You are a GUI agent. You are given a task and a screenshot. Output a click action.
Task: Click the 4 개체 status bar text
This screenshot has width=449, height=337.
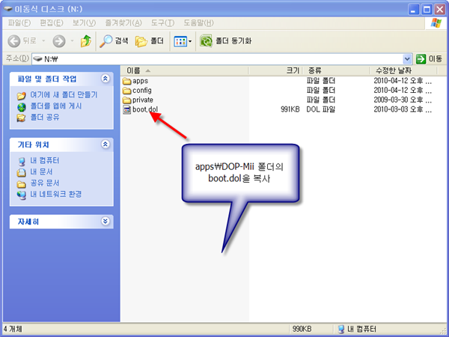13,329
